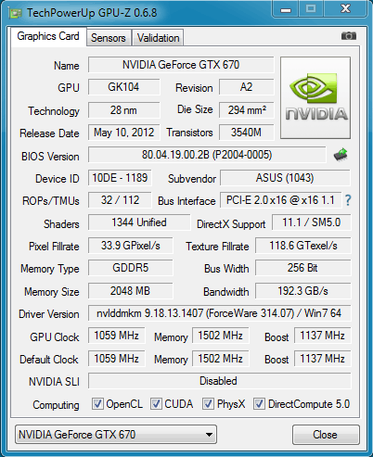The width and height of the screenshot is (373, 457).
Task: Click the GPU-Z title bar app icon
Action: coord(15,13)
